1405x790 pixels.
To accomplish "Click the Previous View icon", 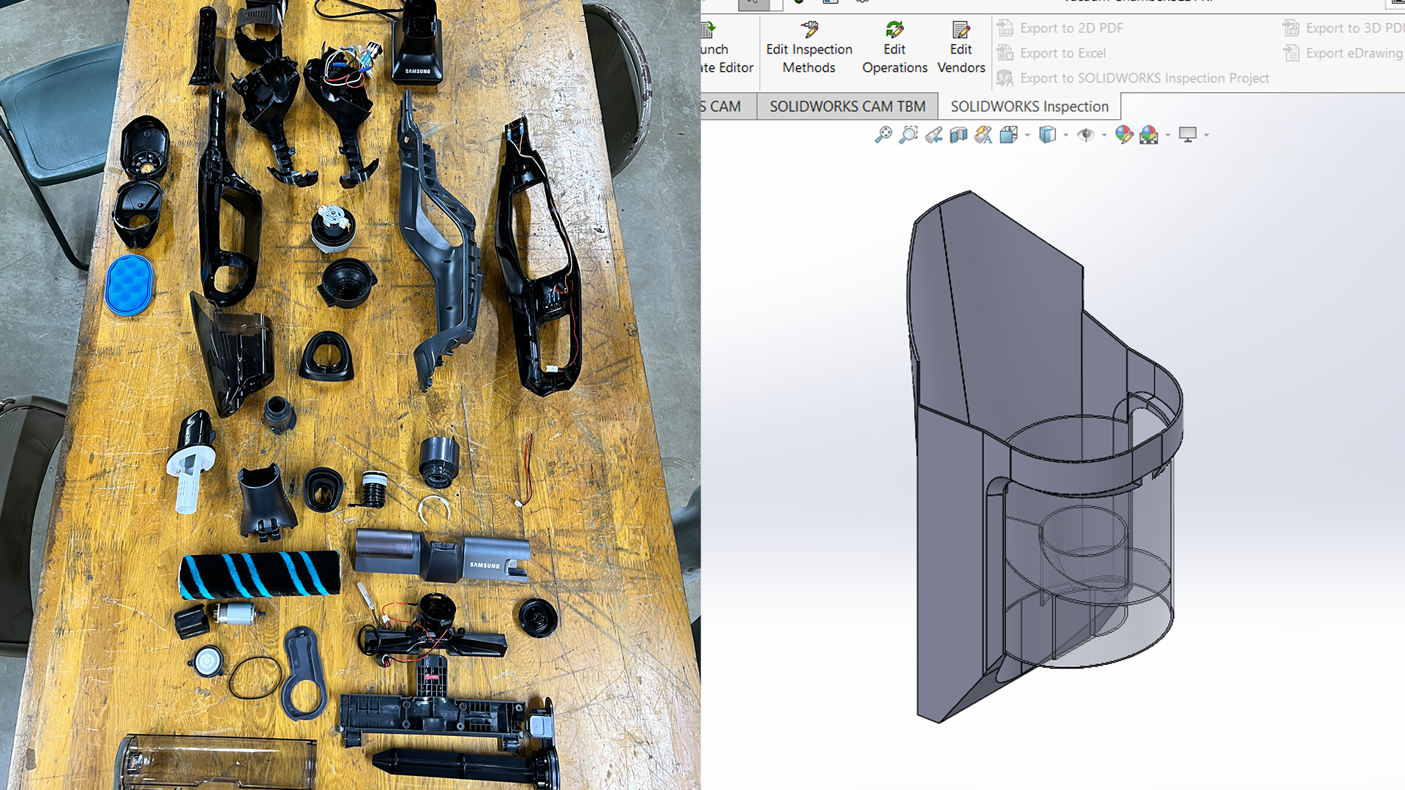I will tap(933, 135).
